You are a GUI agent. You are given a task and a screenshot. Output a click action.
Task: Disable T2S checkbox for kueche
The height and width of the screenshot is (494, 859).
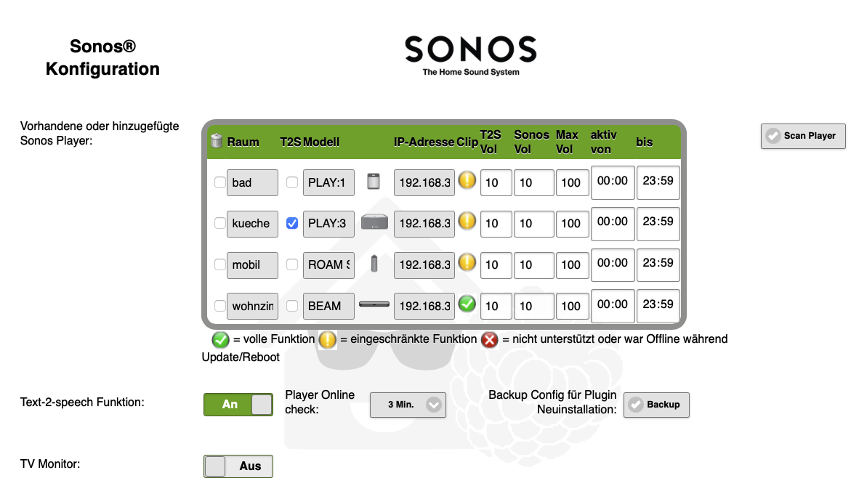[x=292, y=224]
